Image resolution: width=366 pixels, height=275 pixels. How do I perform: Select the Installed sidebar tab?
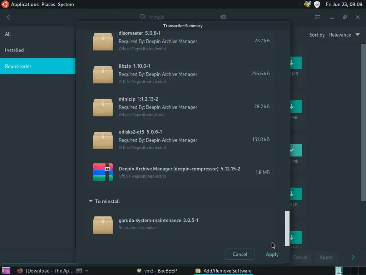[x=38, y=50]
